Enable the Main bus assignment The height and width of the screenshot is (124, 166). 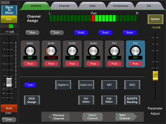pyautogui.click(x=33, y=33)
